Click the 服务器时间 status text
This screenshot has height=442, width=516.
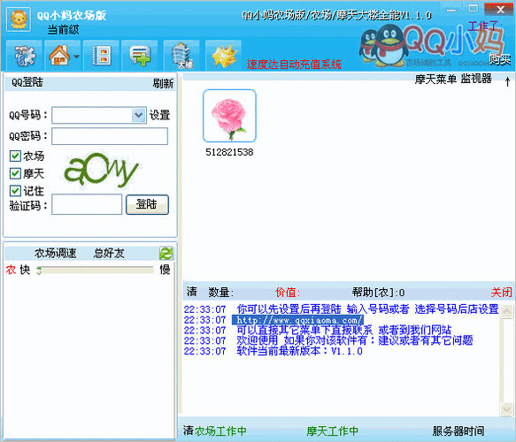[x=458, y=431]
